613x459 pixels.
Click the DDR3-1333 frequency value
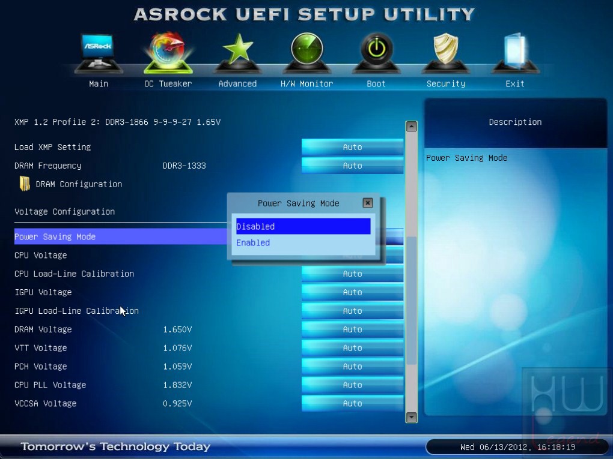[184, 166]
